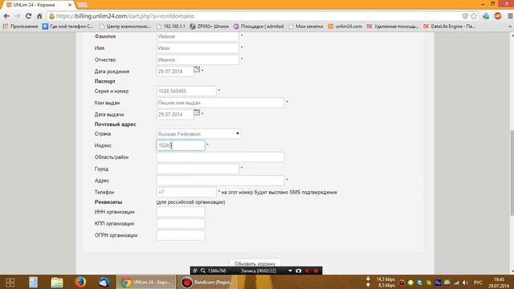Open the 192.168.1.1 bookmark

click(171, 26)
